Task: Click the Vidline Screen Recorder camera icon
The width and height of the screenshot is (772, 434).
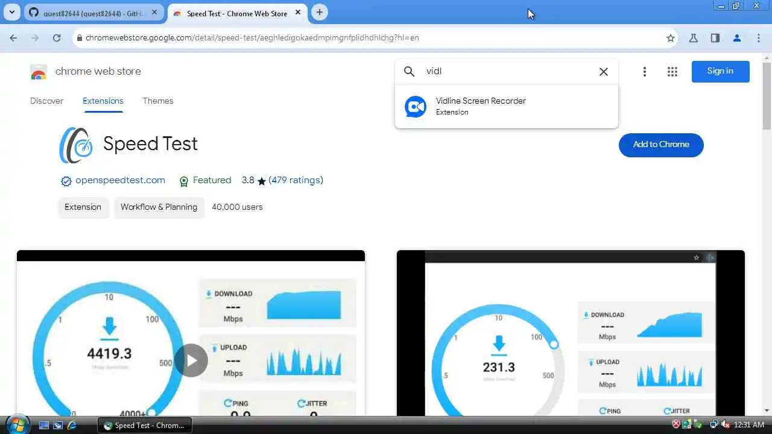Action: point(415,107)
